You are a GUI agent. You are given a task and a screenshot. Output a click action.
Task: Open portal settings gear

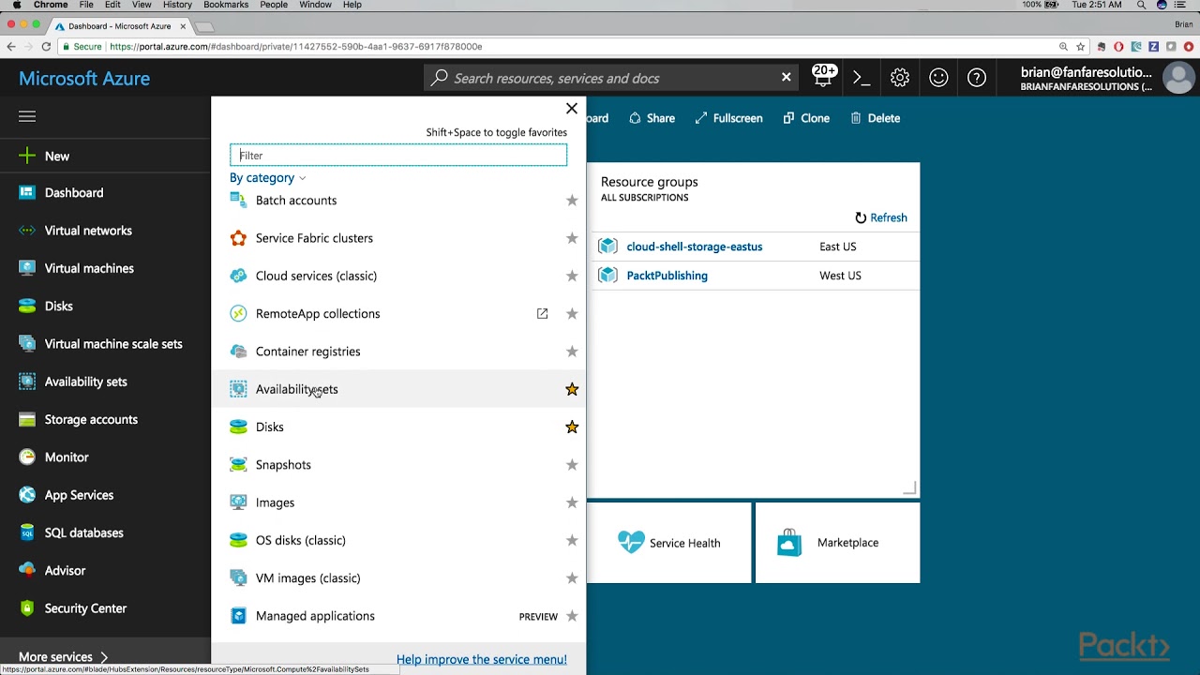click(900, 78)
